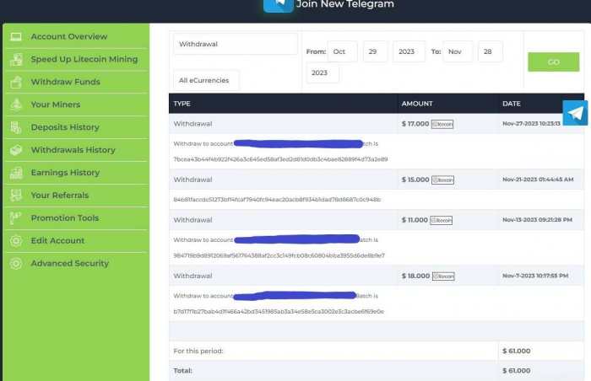Open Withdrawals History menu item
This screenshot has width=591, height=381.
(x=73, y=150)
